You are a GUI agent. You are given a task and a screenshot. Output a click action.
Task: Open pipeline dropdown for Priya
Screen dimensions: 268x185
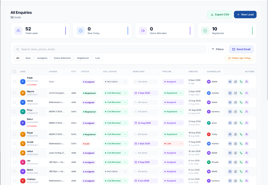[173, 112]
